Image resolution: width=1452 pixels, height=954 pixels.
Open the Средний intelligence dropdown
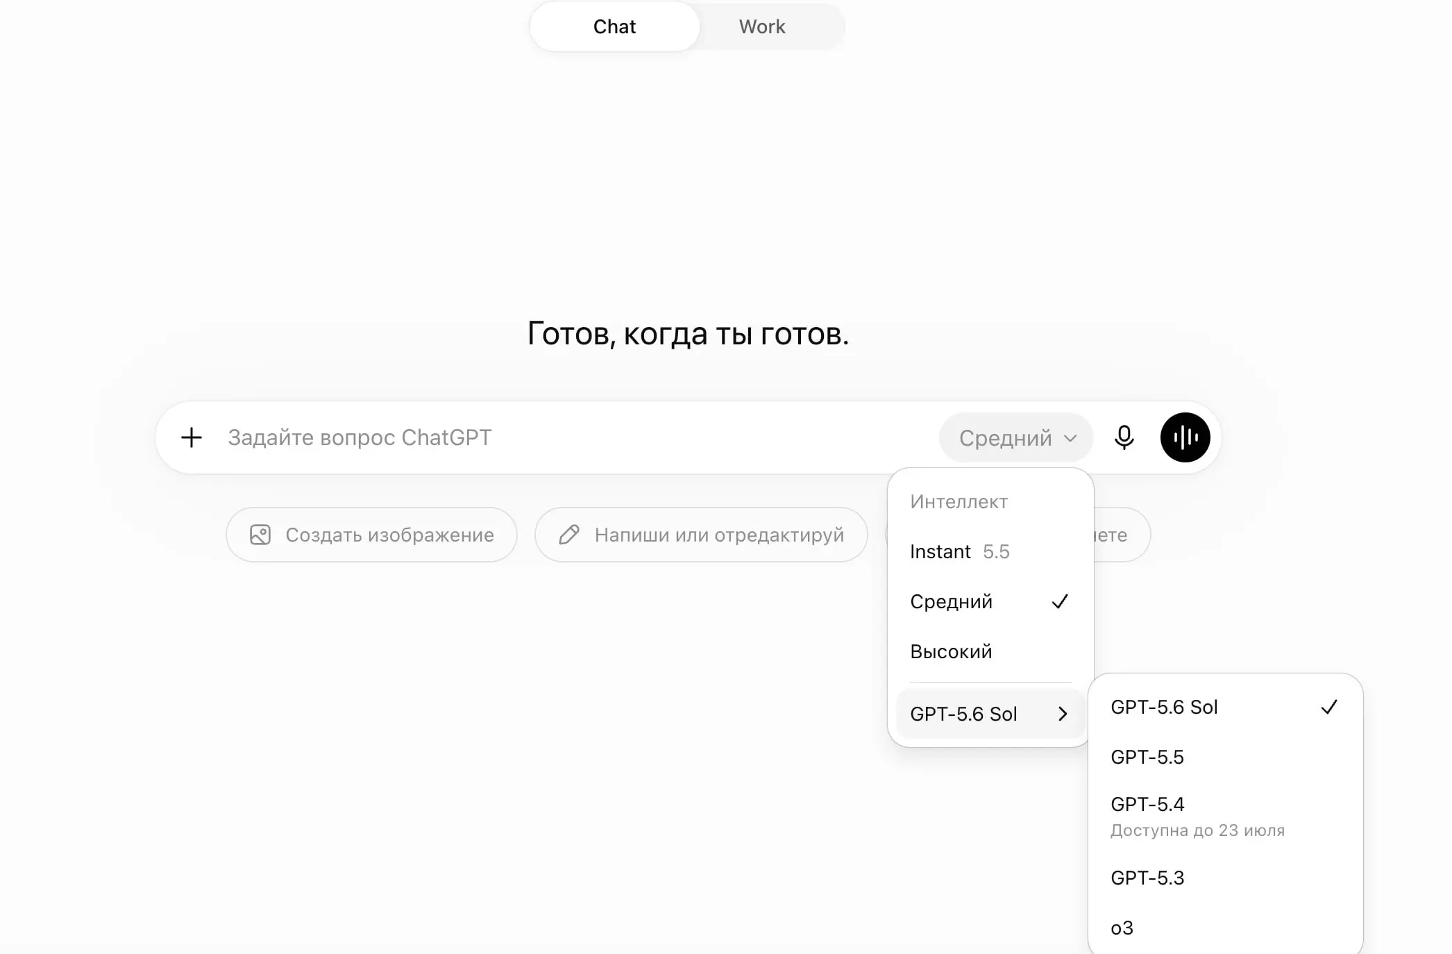pyautogui.click(x=1016, y=437)
